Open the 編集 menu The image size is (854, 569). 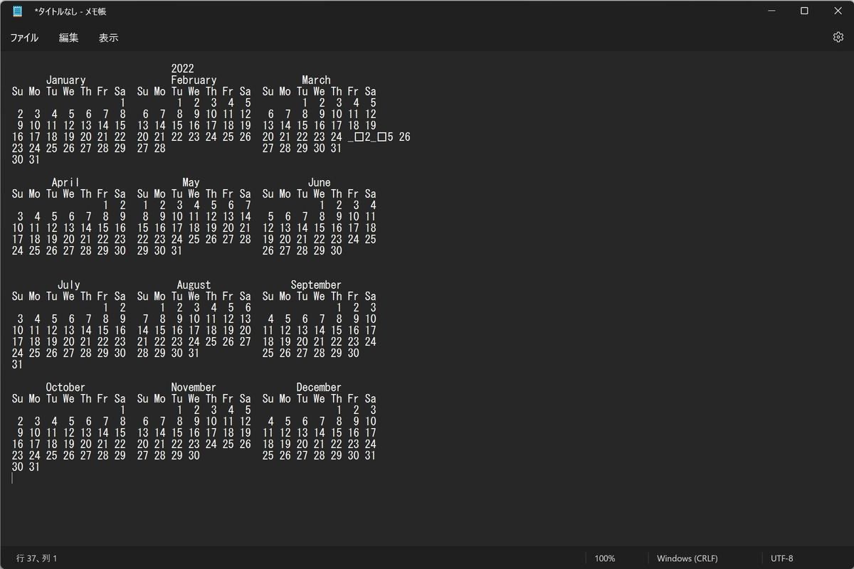pos(69,38)
